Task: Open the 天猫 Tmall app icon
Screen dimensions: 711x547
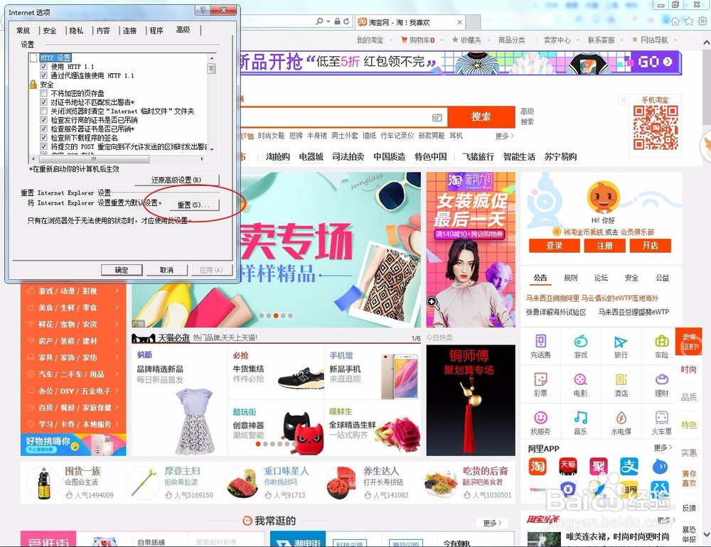Action: (567, 466)
